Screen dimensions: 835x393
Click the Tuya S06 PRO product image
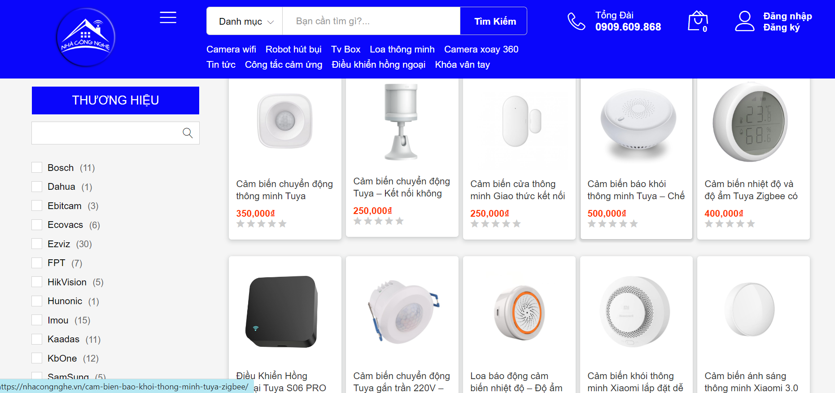point(282,312)
